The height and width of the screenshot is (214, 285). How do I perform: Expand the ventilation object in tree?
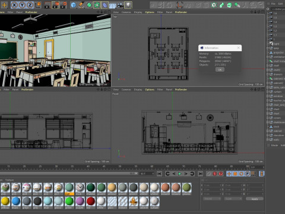click(268, 57)
